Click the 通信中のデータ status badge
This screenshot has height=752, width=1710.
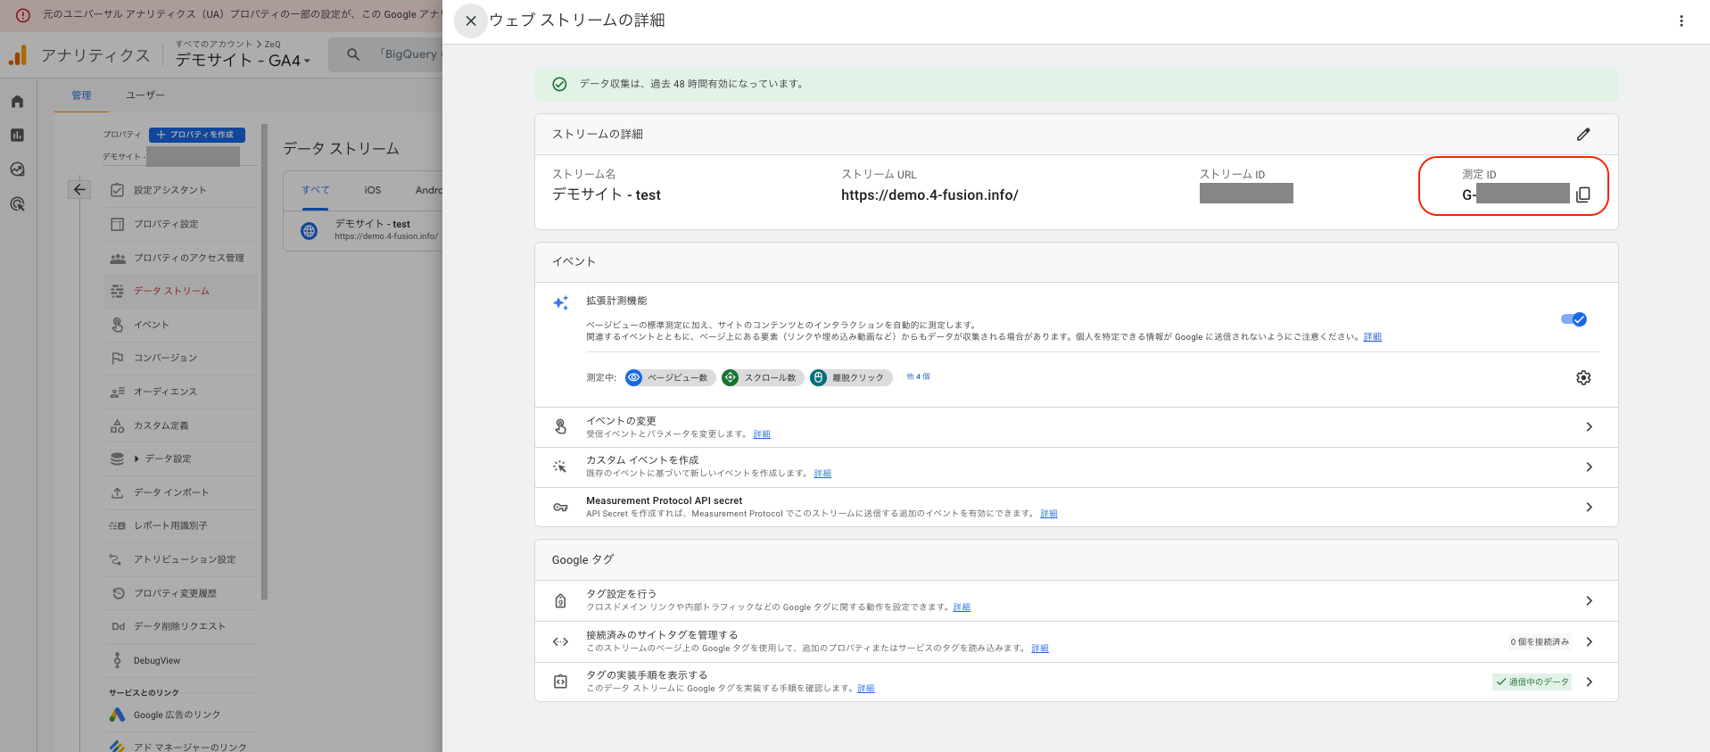1532,682
